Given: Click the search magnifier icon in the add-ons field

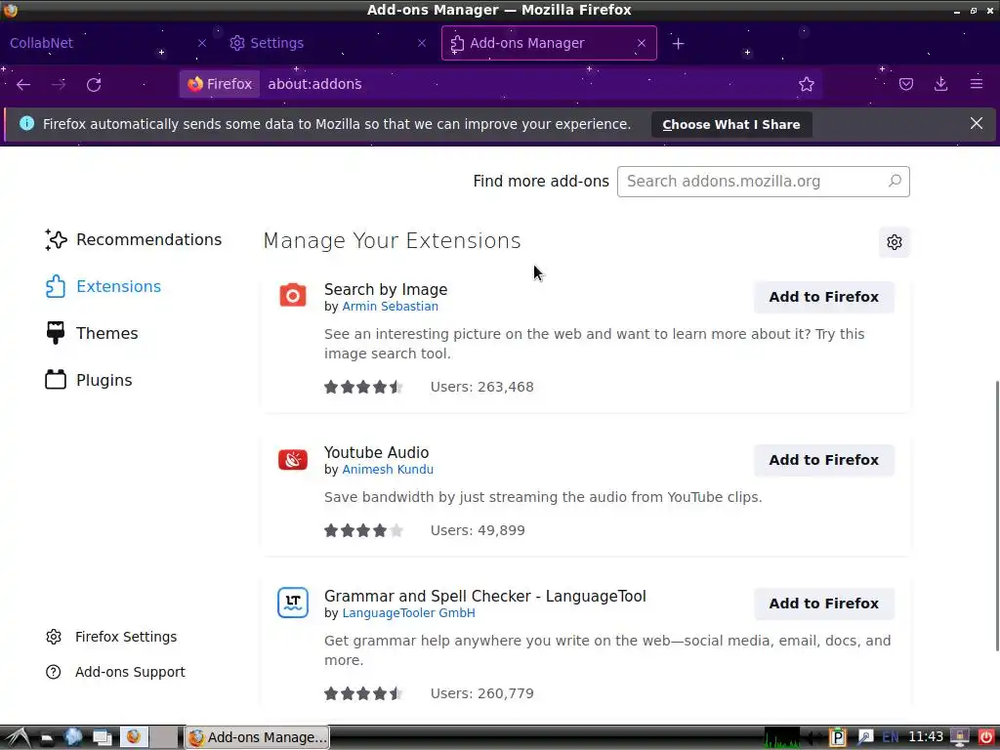Looking at the screenshot, I should click(895, 181).
